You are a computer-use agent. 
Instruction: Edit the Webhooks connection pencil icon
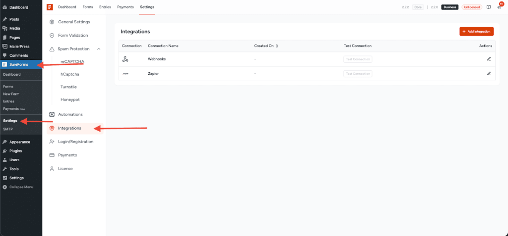point(489,59)
